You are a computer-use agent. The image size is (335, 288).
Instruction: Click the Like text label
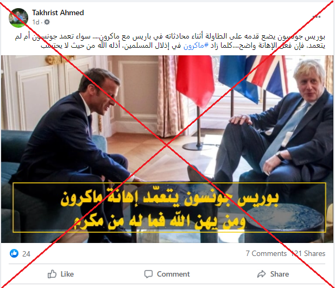(x=67, y=274)
